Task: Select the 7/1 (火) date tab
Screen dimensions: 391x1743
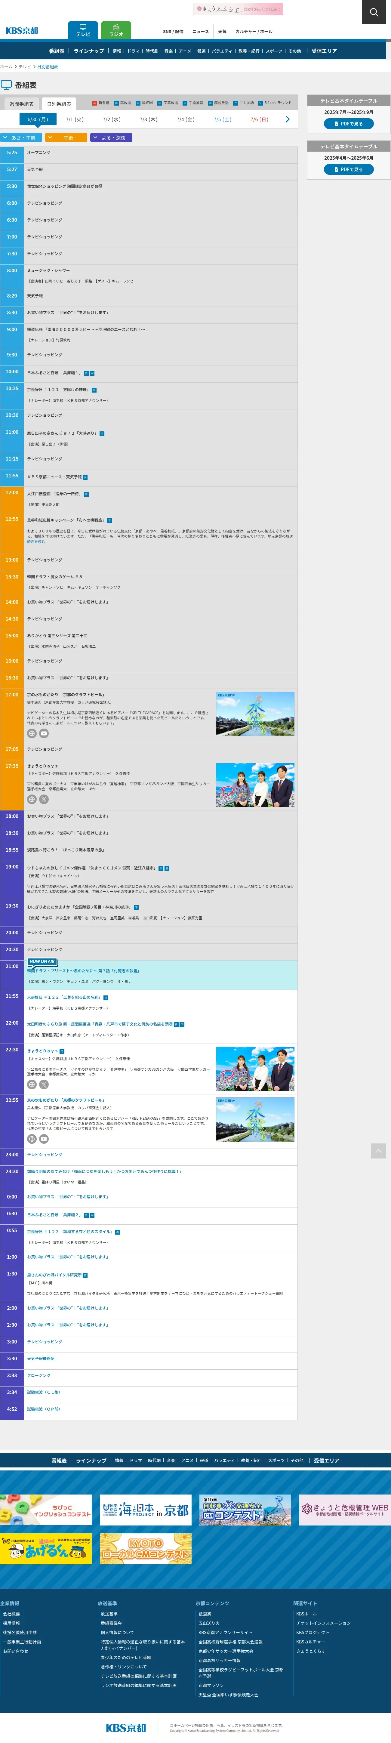Action: 74,119
